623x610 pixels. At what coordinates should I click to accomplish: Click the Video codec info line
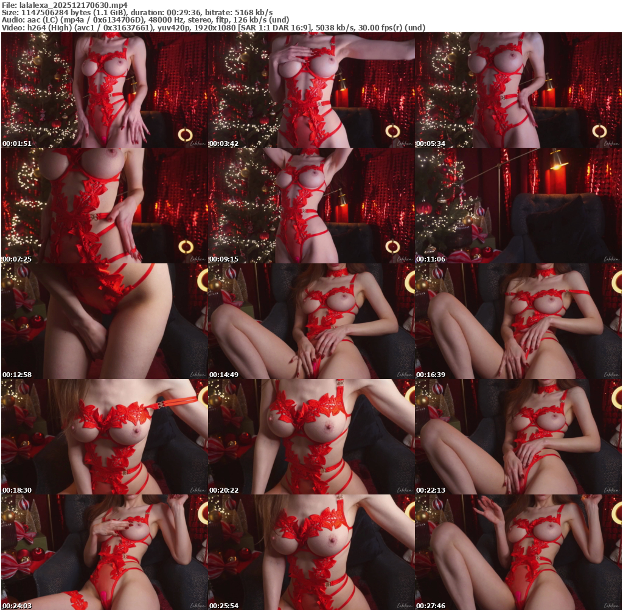(214, 28)
